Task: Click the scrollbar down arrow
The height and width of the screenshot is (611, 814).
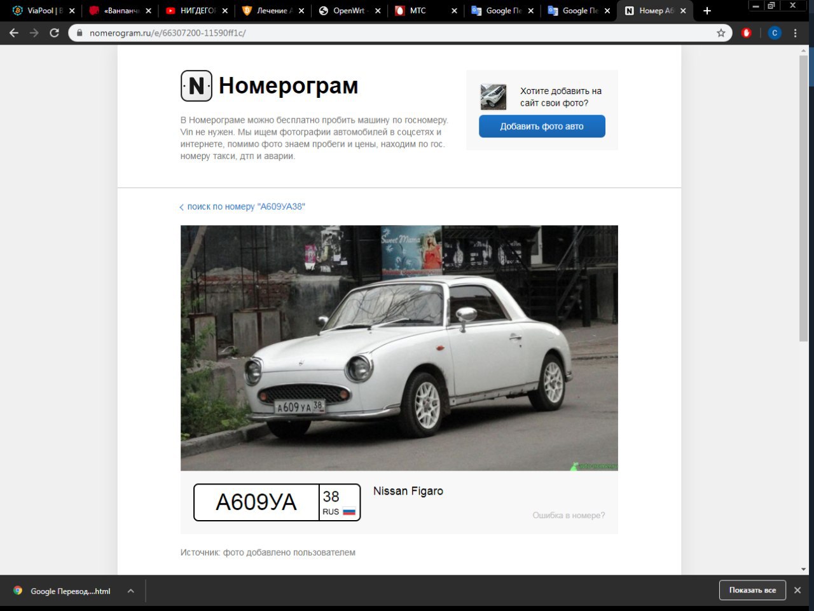Action: [x=803, y=570]
